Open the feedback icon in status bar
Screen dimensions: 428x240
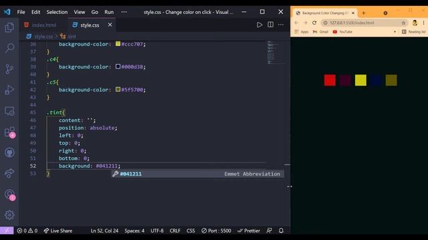click(269, 231)
